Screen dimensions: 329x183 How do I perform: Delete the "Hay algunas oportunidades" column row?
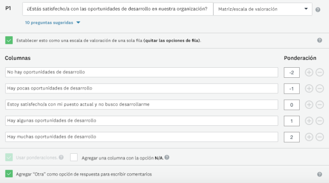pyautogui.click(x=320, y=121)
